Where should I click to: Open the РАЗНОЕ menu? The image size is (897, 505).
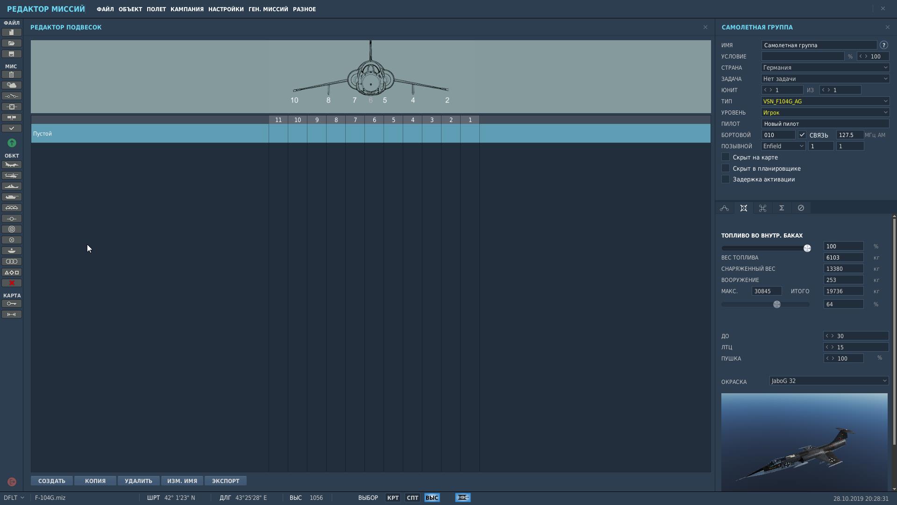click(x=304, y=9)
